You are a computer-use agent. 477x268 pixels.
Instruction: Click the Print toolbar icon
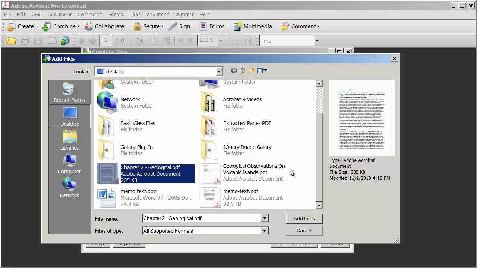pos(25,41)
